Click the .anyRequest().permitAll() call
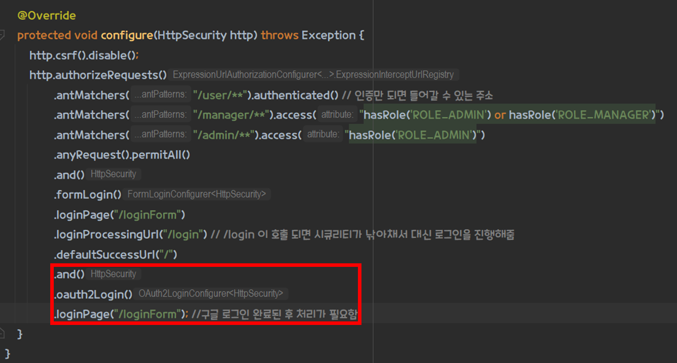The height and width of the screenshot is (363, 677). click(122, 155)
